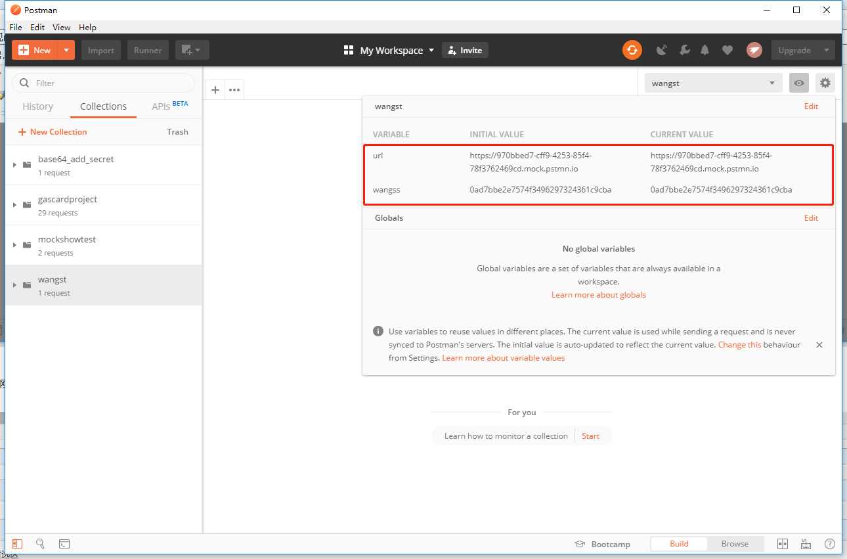The height and width of the screenshot is (559, 847).
Task: Select the wangss variable name
Action: (x=387, y=190)
